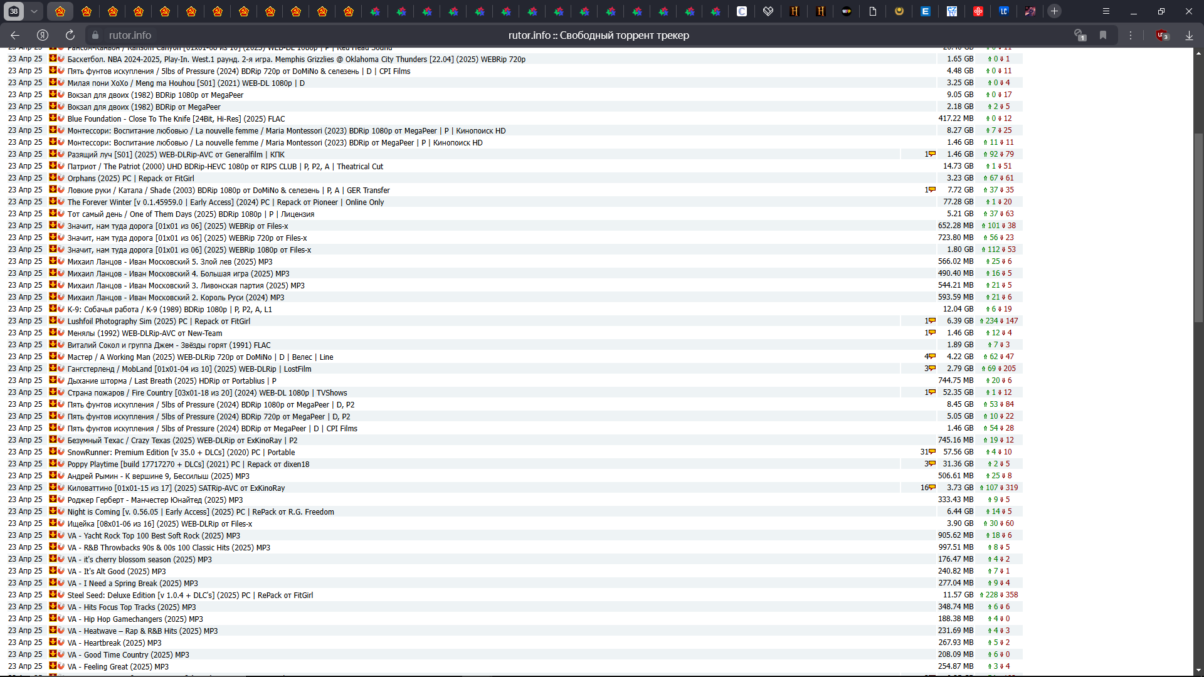Download torrent file for Steel Seed Deluxe Edition
This screenshot has width=1204, height=677.
click(53, 595)
